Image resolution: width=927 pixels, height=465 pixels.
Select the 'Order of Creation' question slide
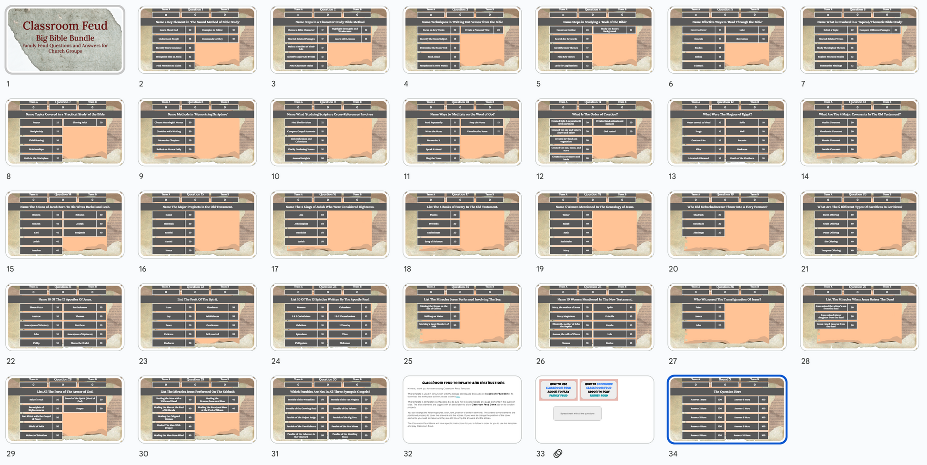pos(594,132)
